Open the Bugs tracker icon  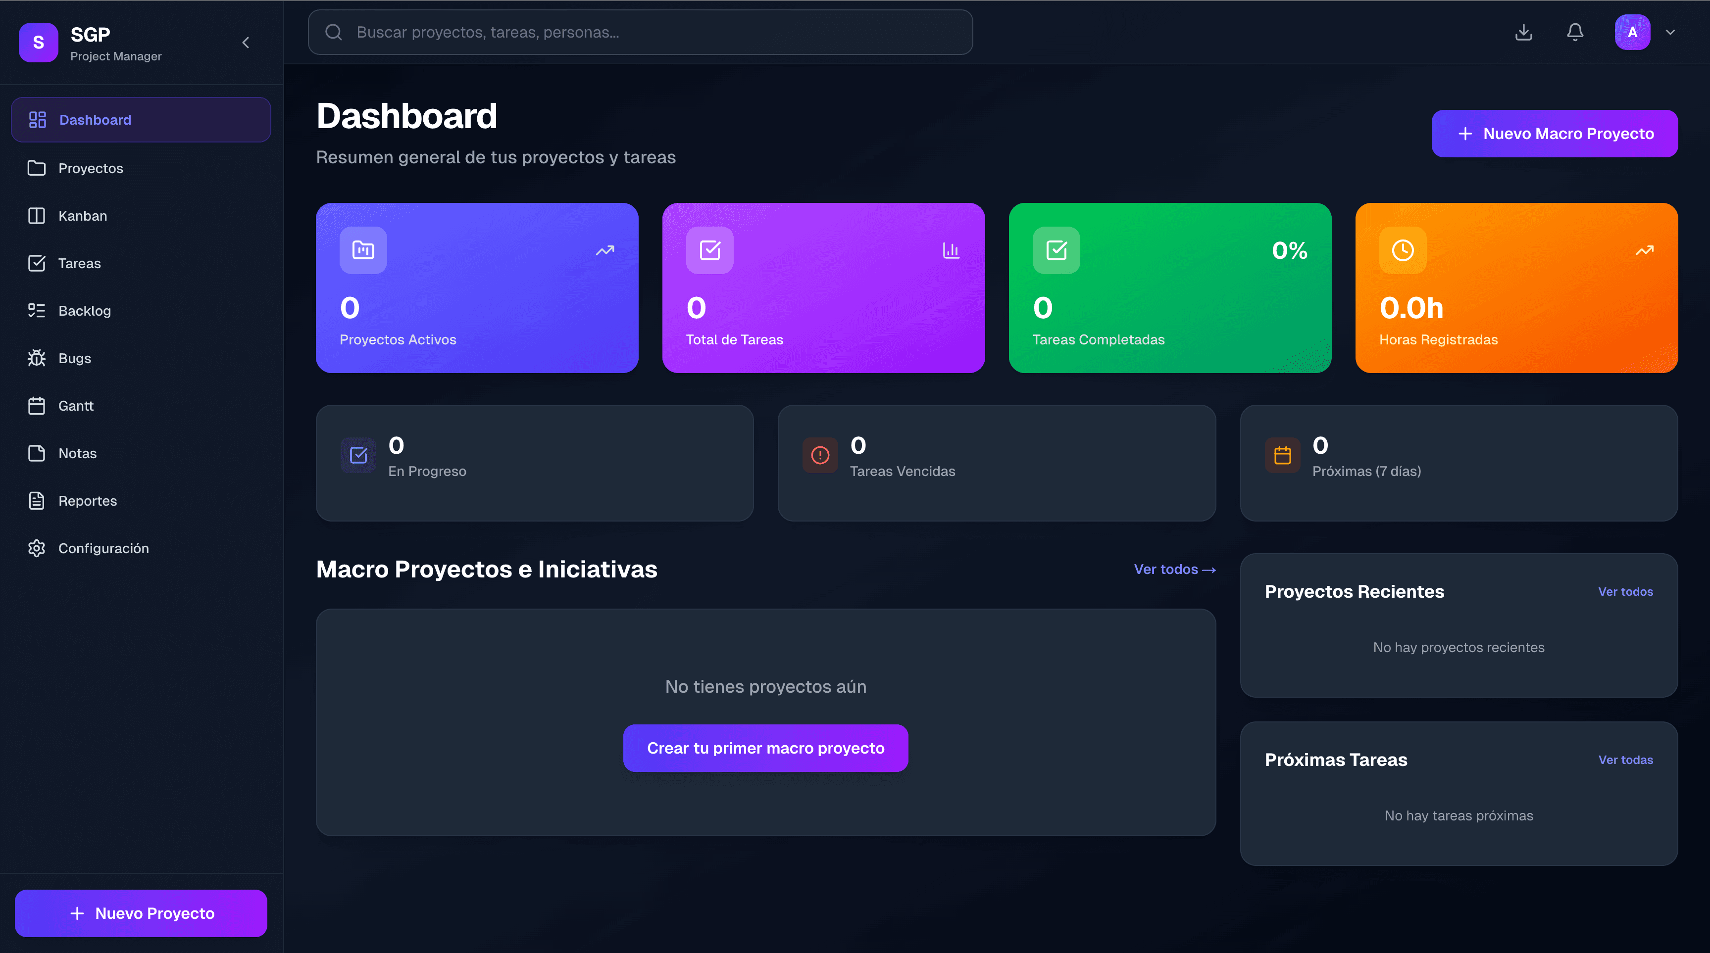[37, 358]
